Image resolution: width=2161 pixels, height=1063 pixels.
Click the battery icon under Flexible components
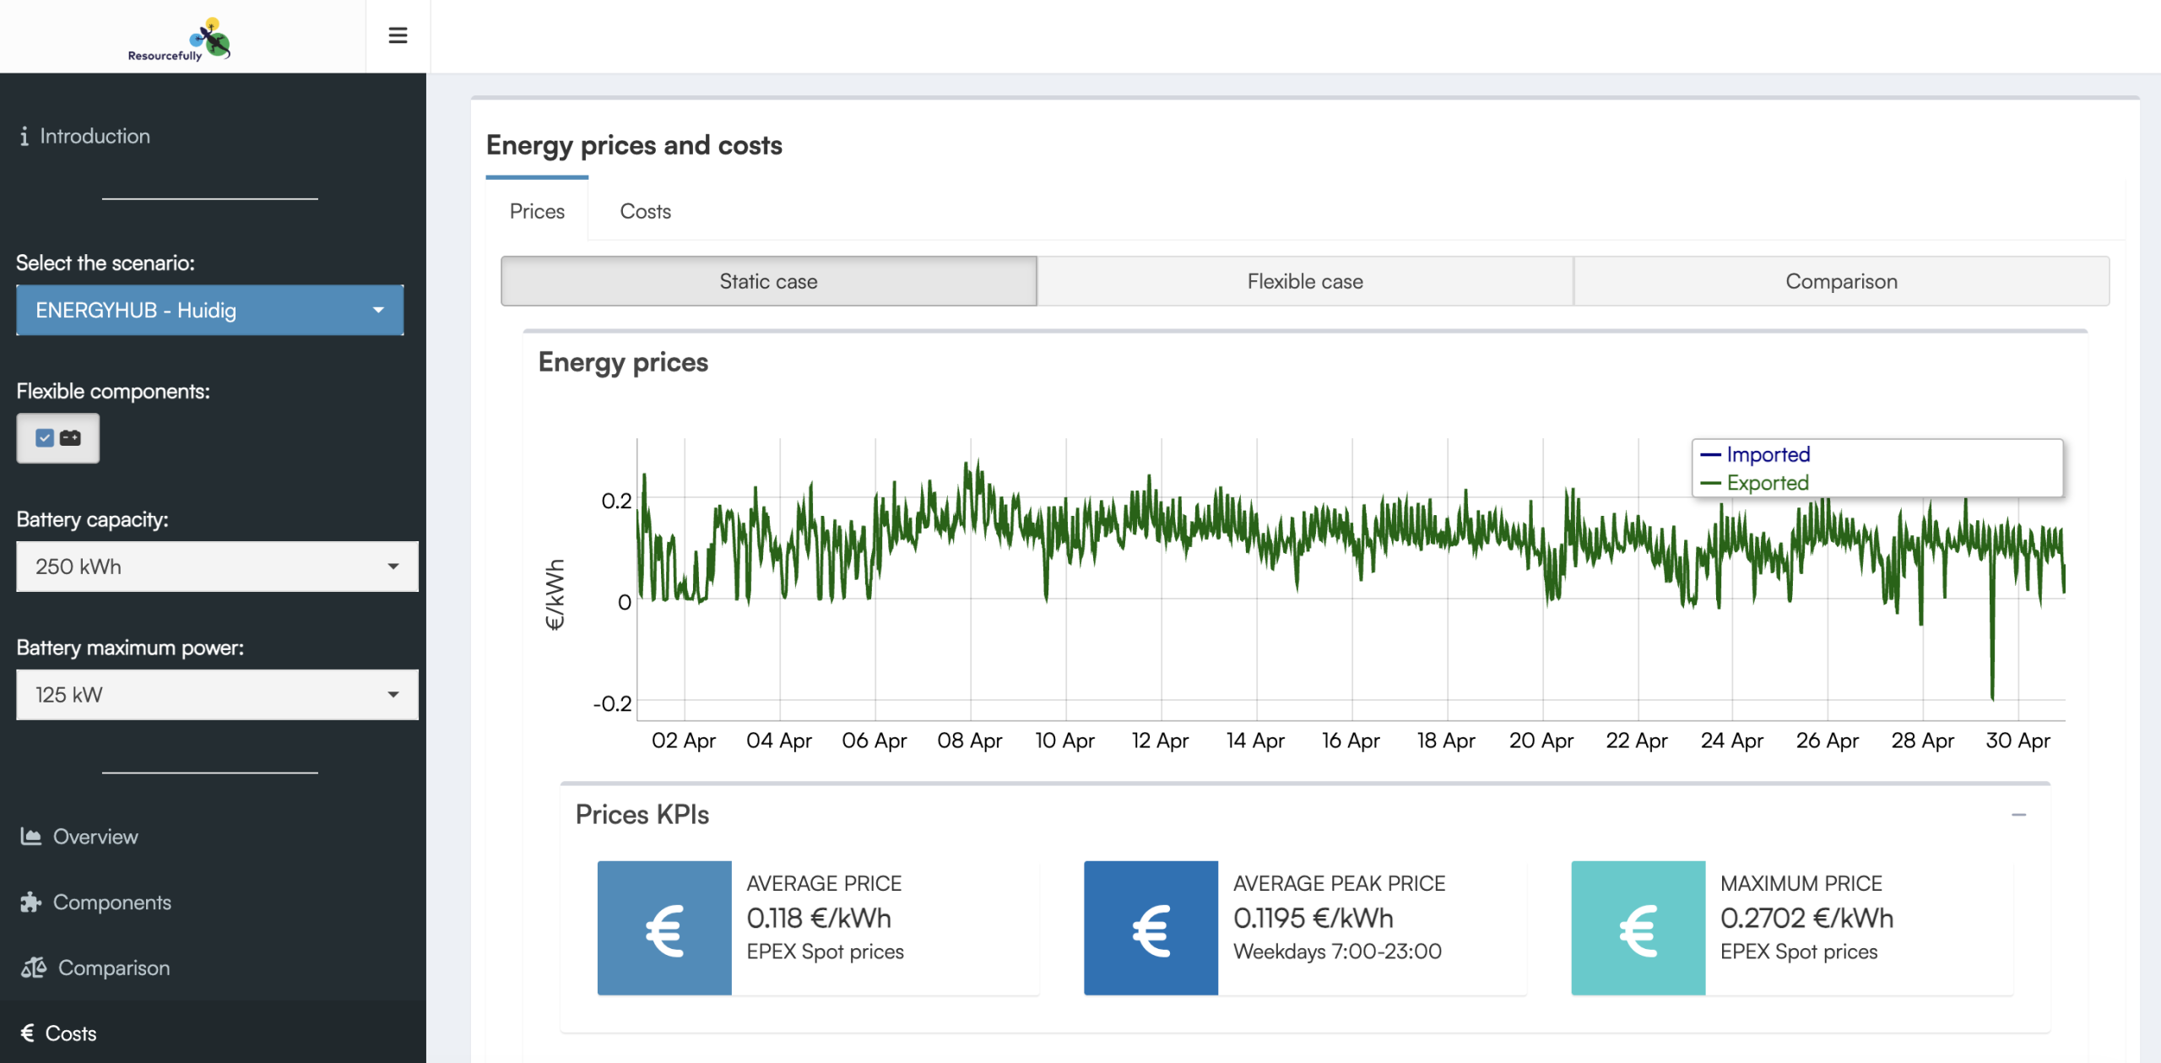[71, 437]
